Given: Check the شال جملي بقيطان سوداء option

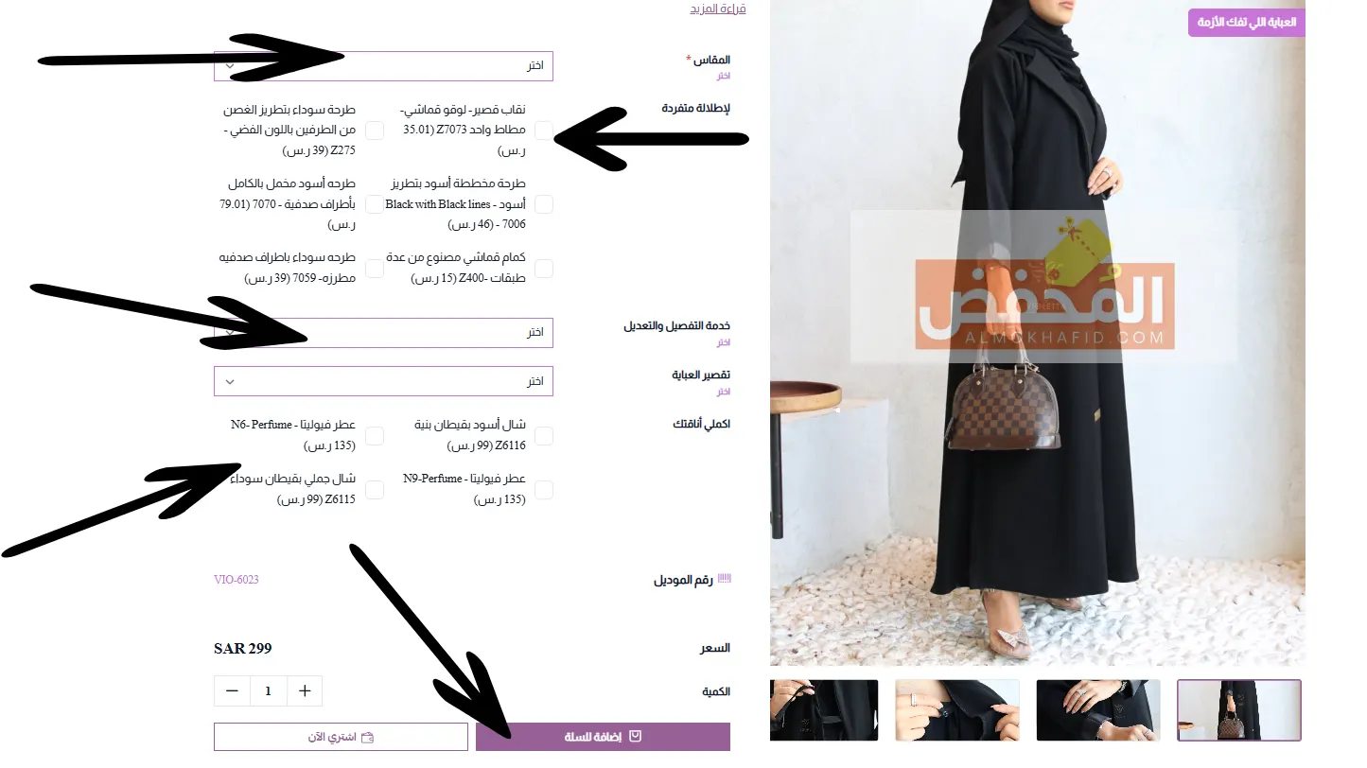Looking at the screenshot, I should point(375,490).
